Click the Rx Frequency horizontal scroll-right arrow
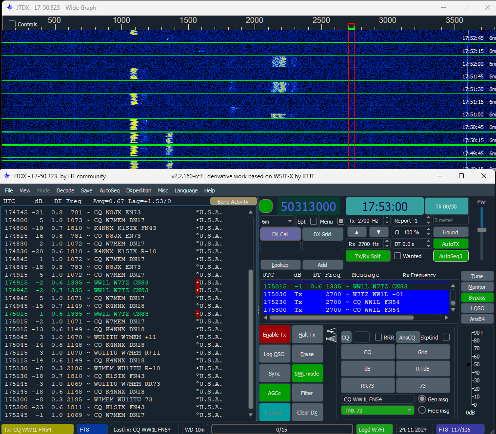This screenshot has width=496, height=434. pos(446,318)
